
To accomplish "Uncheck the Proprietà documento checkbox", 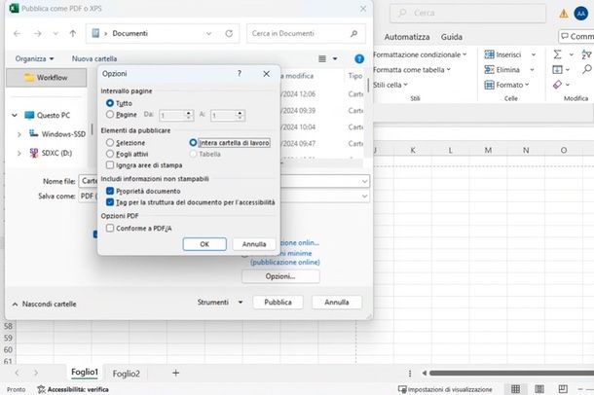I will (110, 191).
